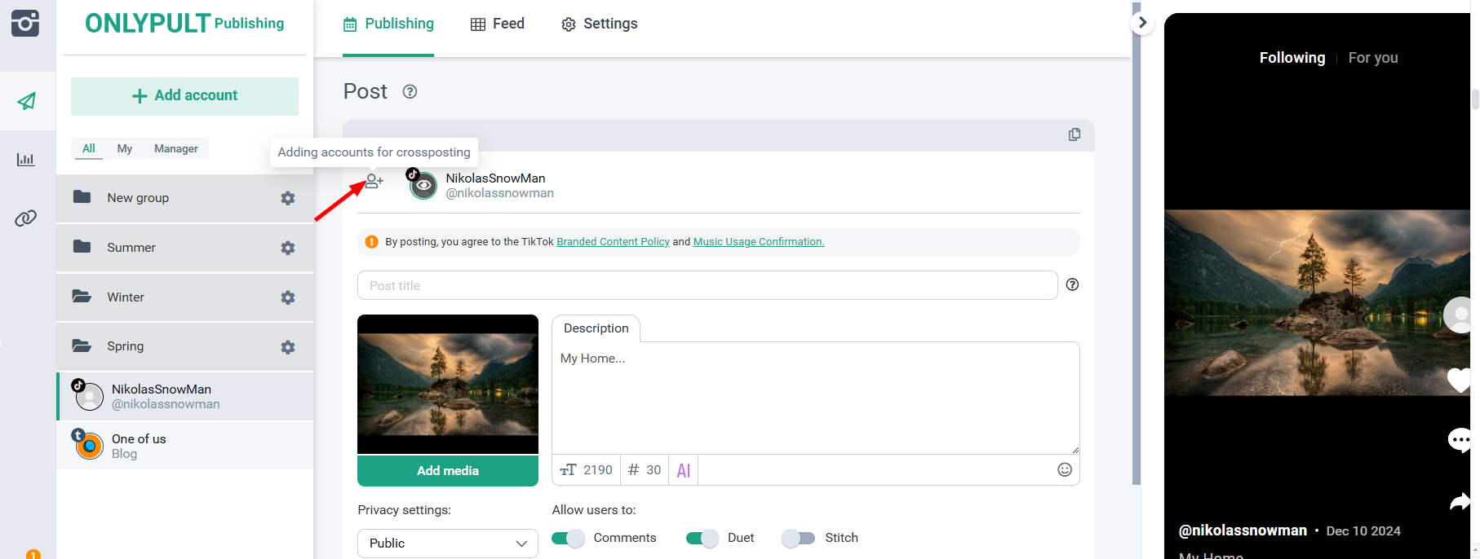This screenshot has height=559, width=1480.
Task: Enable the Stitch toggle
Action: [x=798, y=538]
